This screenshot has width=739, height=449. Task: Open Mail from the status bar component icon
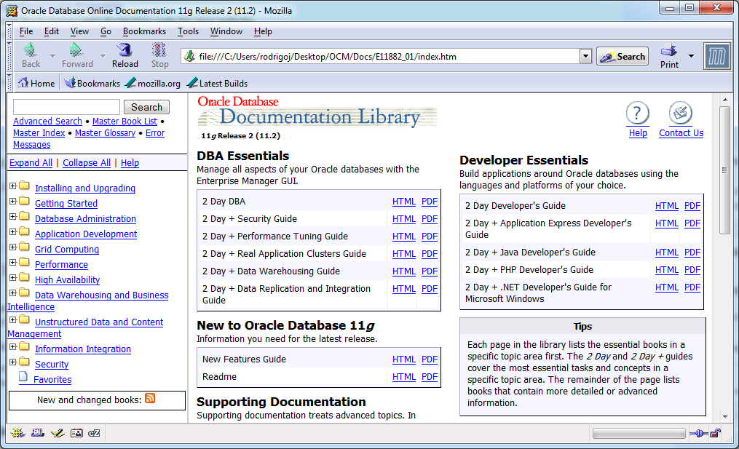pyautogui.click(x=37, y=433)
